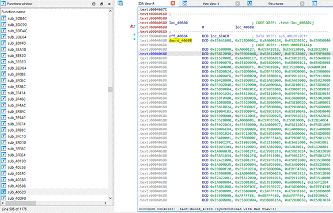Select highlighted function sub_40620

point(17,192)
